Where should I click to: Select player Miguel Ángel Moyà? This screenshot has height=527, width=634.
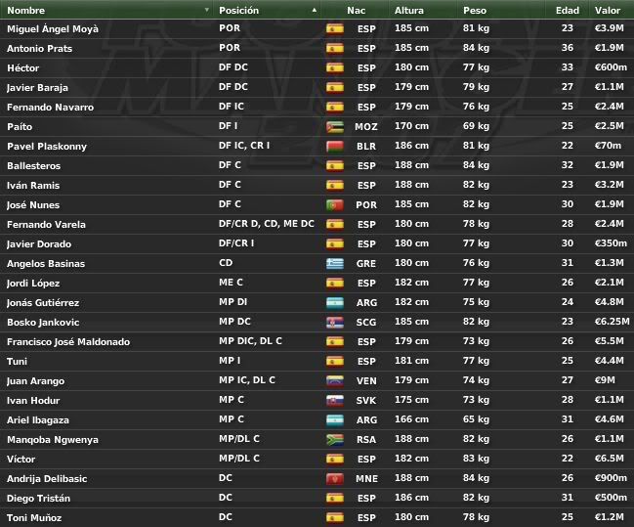(53, 28)
